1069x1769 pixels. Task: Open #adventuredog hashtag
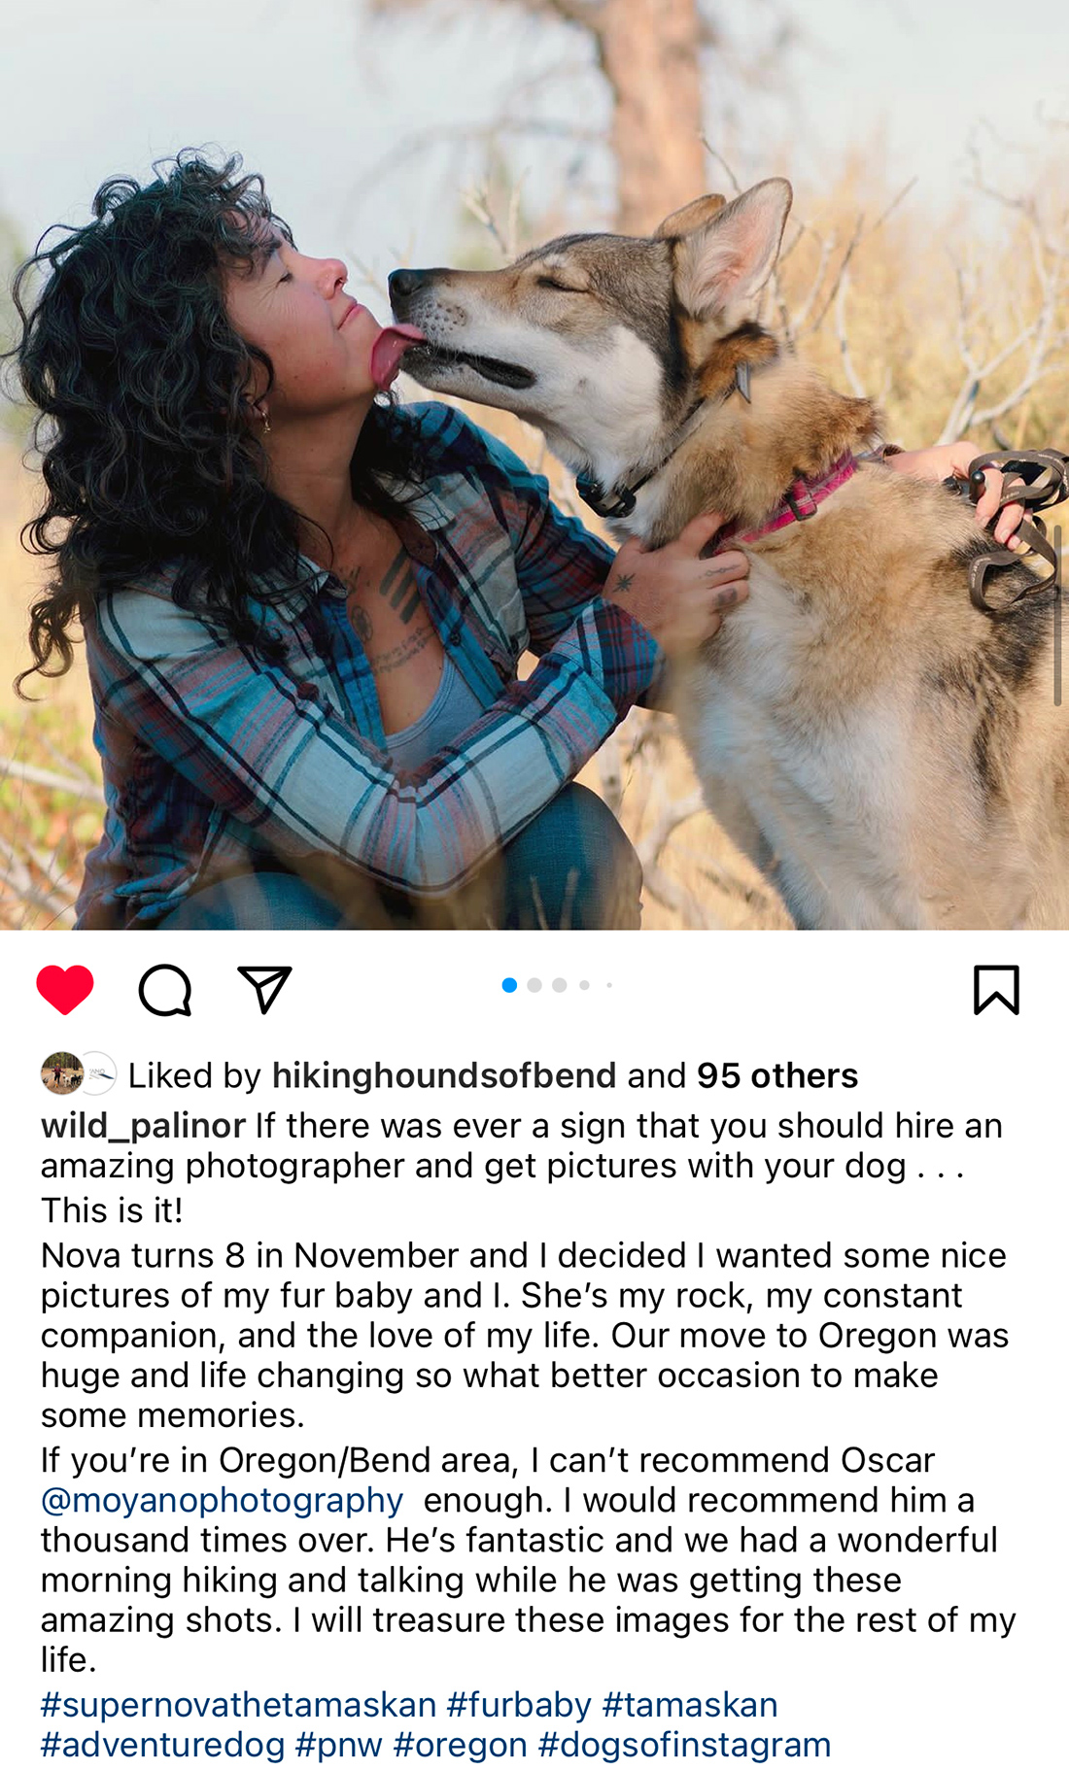tap(162, 1745)
